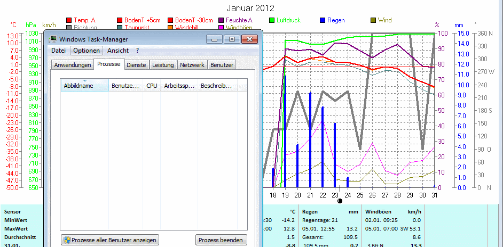Click the blue rain bar at day 21
503x247 pixels.
(x=310, y=140)
